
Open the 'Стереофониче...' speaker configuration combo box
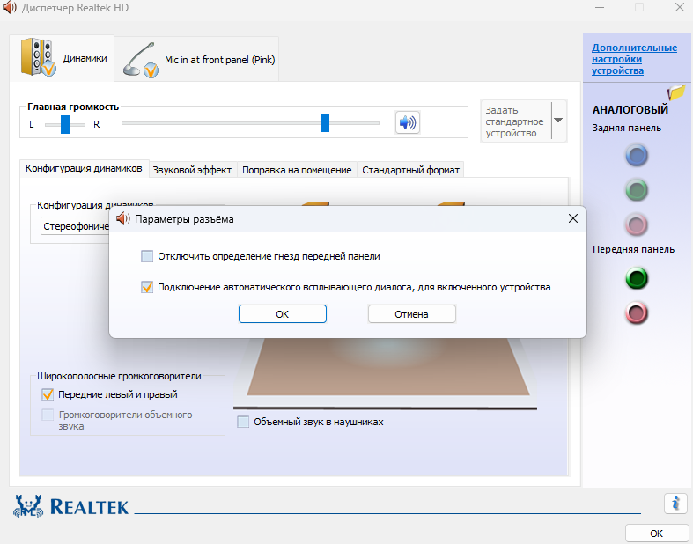click(75, 226)
